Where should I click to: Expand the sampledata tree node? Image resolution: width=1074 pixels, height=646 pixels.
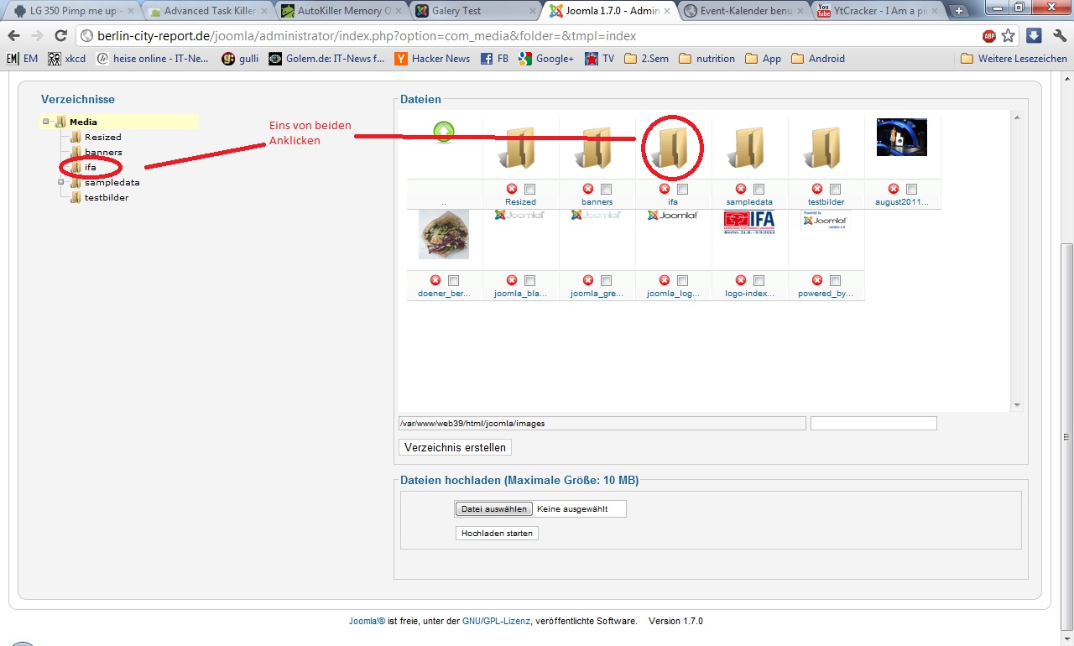click(61, 182)
